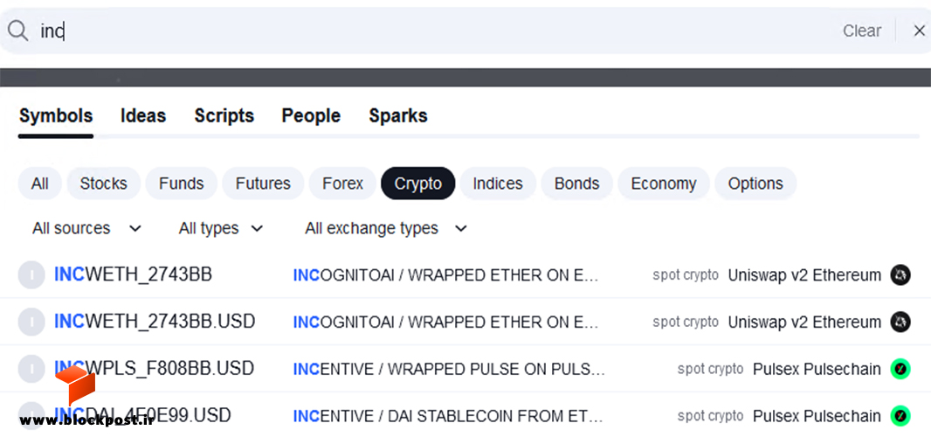The image size is (931, 437).
Task: Click the orange cube blockpost logo
Action: coord(75,385)
